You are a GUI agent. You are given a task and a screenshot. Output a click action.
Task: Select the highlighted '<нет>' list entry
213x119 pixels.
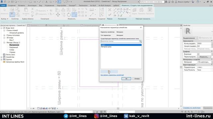point(121,45)
